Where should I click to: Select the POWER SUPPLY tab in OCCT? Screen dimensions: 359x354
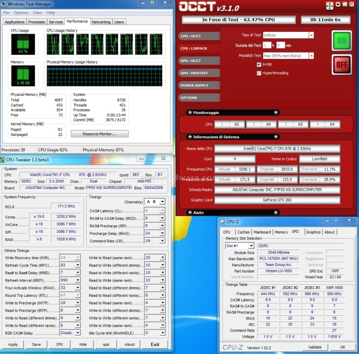pos(199,85)
